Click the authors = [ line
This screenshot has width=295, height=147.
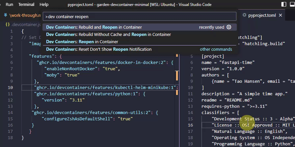point(215,75)
